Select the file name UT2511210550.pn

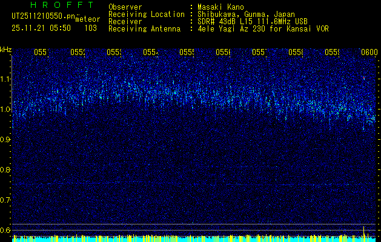click(44, 16)
